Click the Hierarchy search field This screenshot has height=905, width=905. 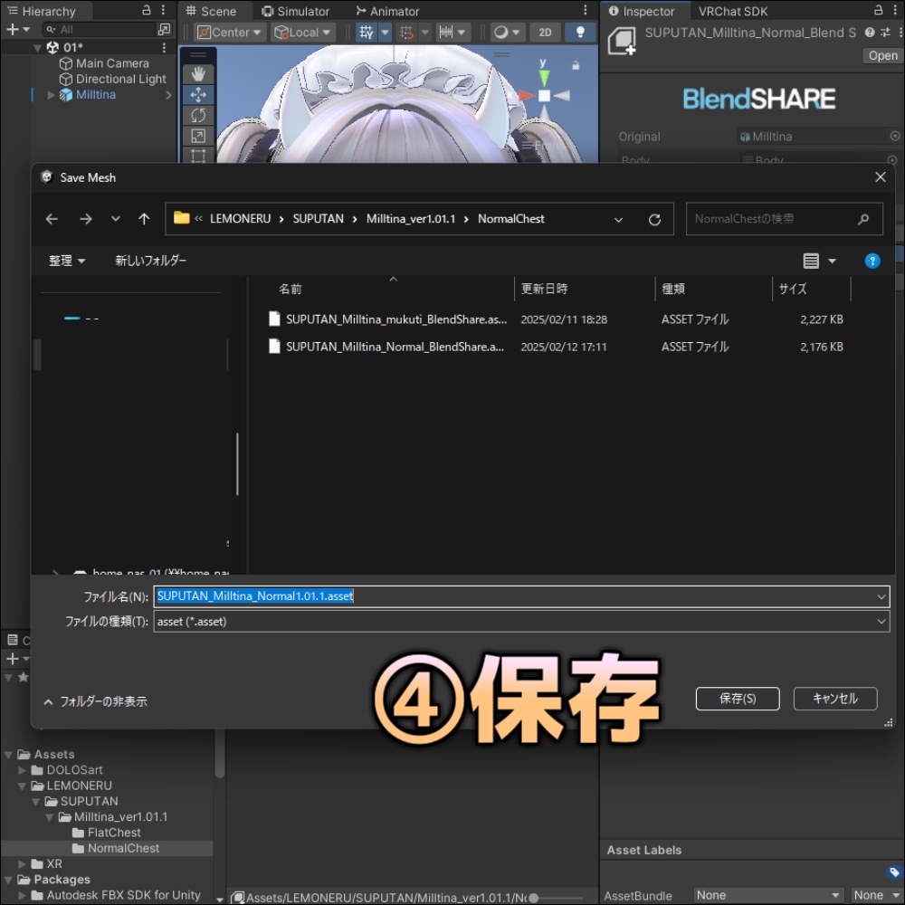100,29
